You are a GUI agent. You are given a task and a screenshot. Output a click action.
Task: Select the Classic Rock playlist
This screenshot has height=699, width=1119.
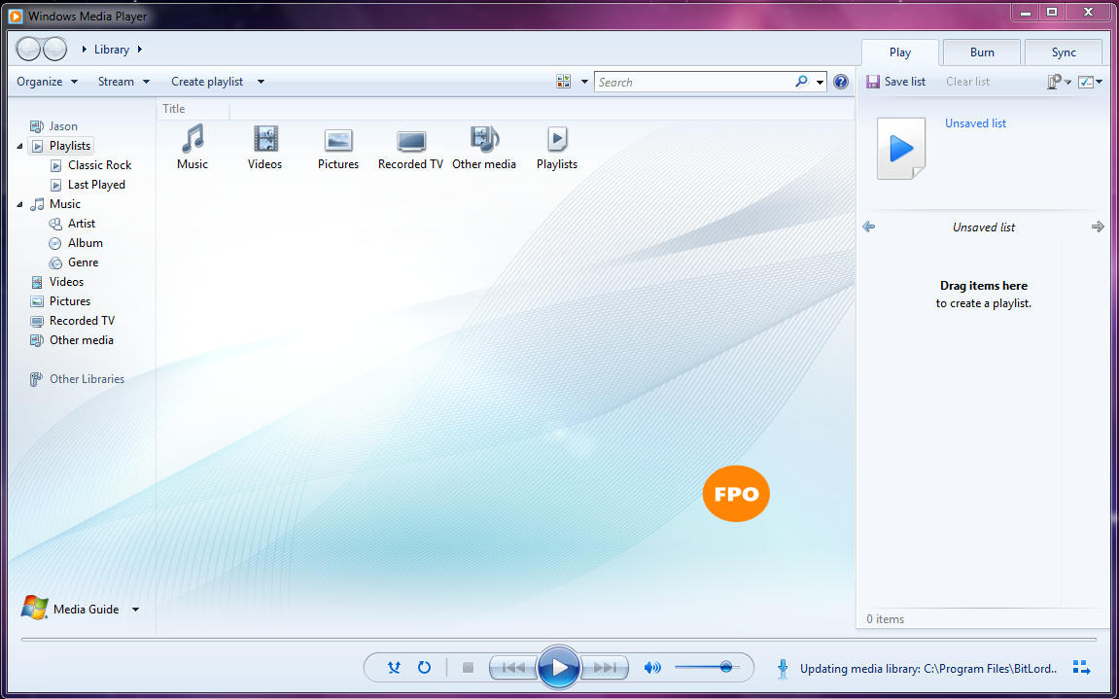coord(90,165)
